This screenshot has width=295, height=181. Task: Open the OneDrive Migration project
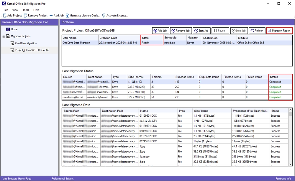pyautogui.click(x=26, y=43)
